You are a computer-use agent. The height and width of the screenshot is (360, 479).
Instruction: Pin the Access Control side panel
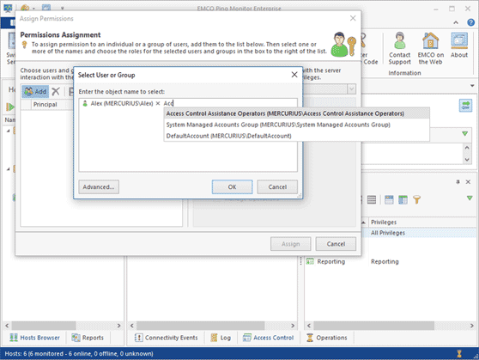coord(458,182)
